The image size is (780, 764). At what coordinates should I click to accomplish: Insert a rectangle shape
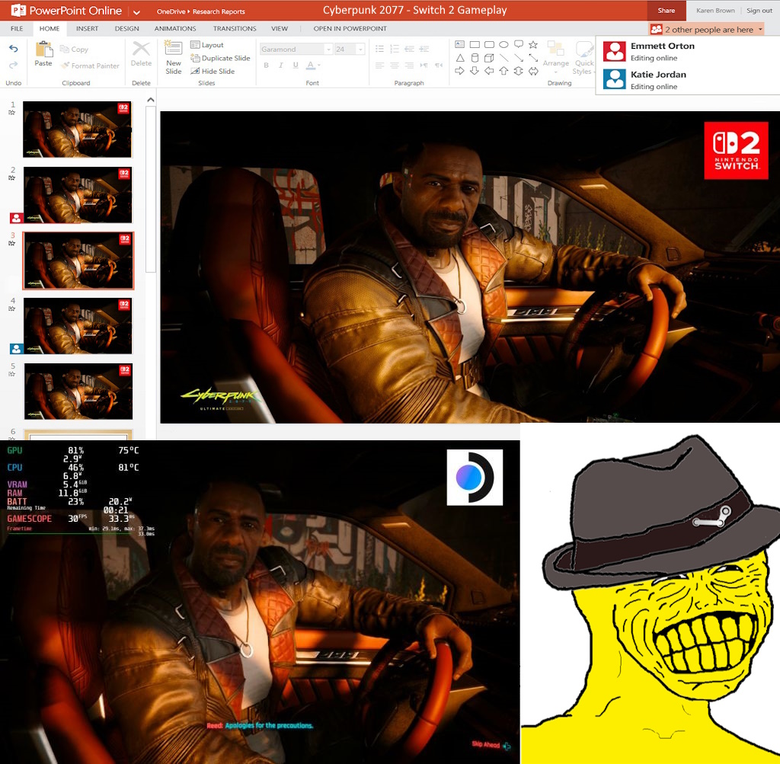pos(475,44)
